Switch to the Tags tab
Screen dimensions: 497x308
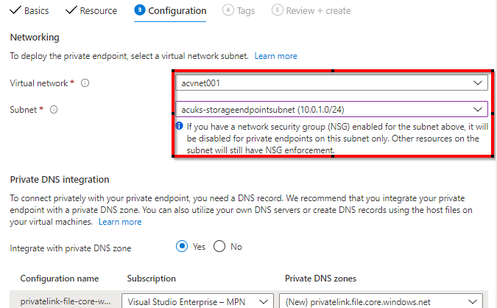click(x=243, y=11)
